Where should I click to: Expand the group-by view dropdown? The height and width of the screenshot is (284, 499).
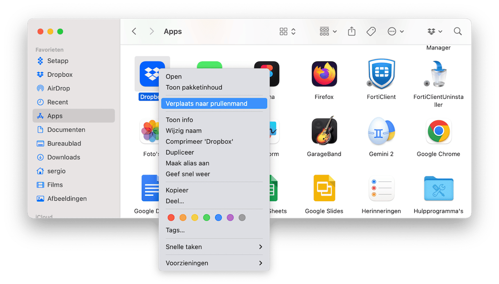328,32
